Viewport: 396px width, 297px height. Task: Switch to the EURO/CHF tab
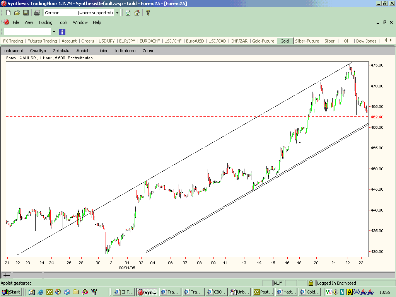tap(150, 41)
